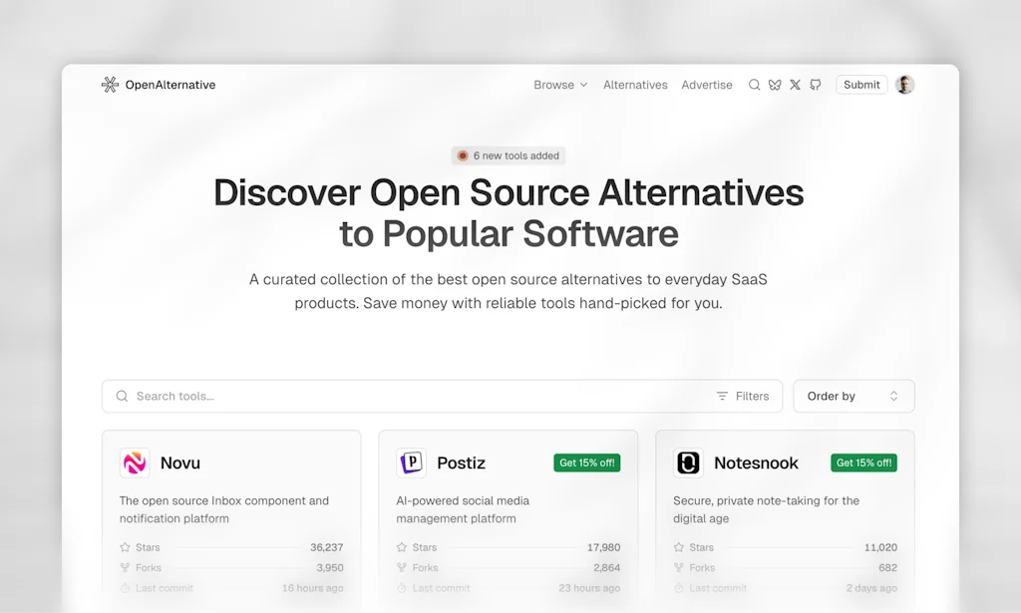Image resolution: width=1021 pixels, height=613 pixels.
Task: Click the fork icon on the Postiz card
Action: click(401, 567)
